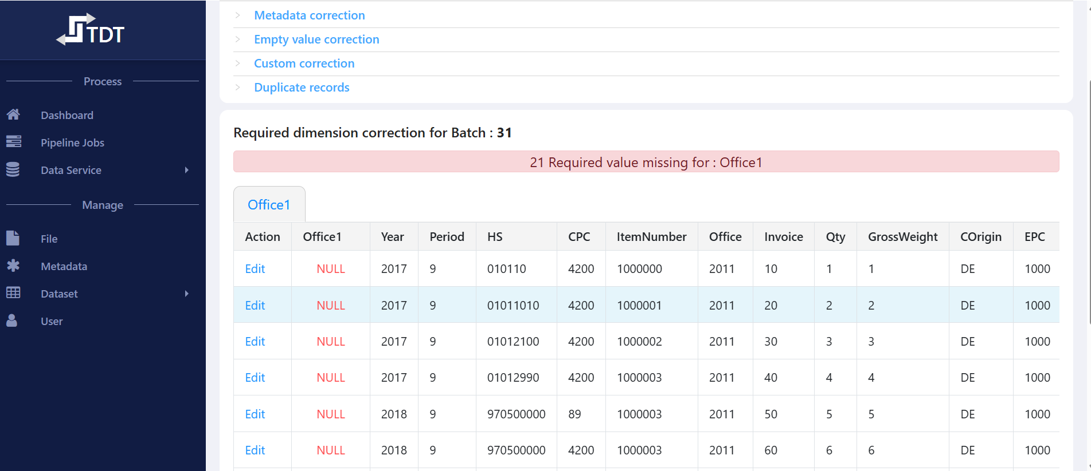Click the User person icon
The image size is (1091, 471).
[x=12, y=320]
